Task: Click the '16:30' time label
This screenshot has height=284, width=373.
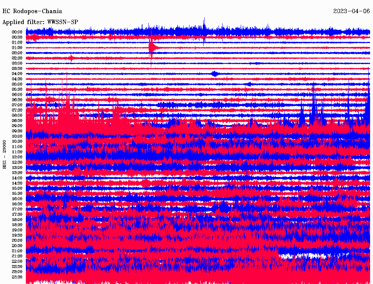Action: (17, 204)
